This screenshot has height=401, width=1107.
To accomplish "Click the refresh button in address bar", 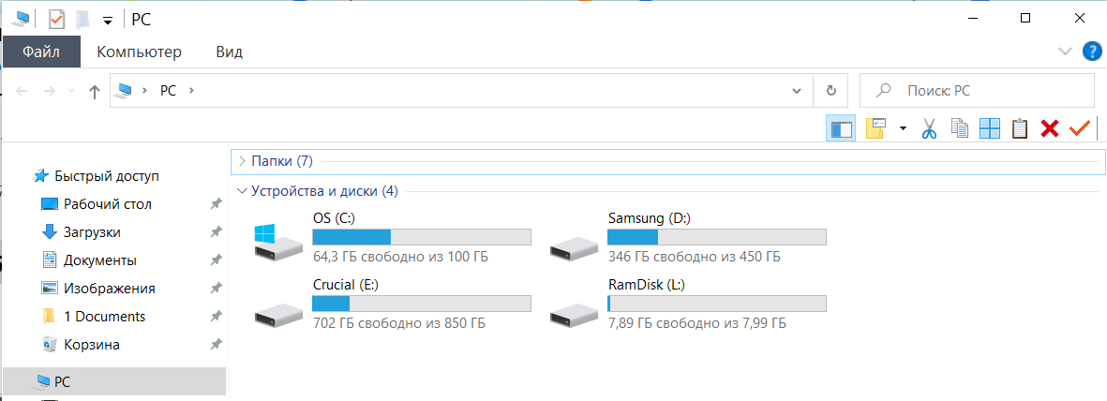I will point(830,91).
